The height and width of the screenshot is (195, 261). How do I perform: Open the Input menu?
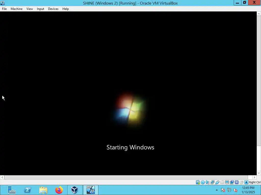pos(41,9)
